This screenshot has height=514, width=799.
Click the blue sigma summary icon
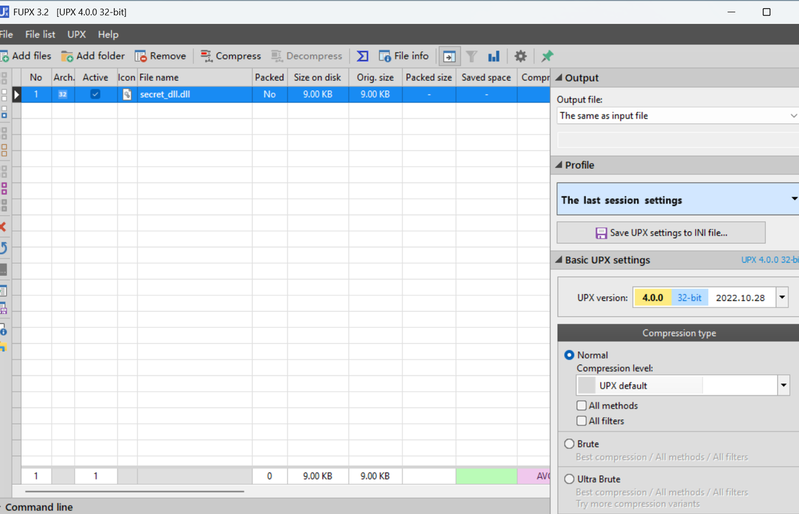click(363, 56)
